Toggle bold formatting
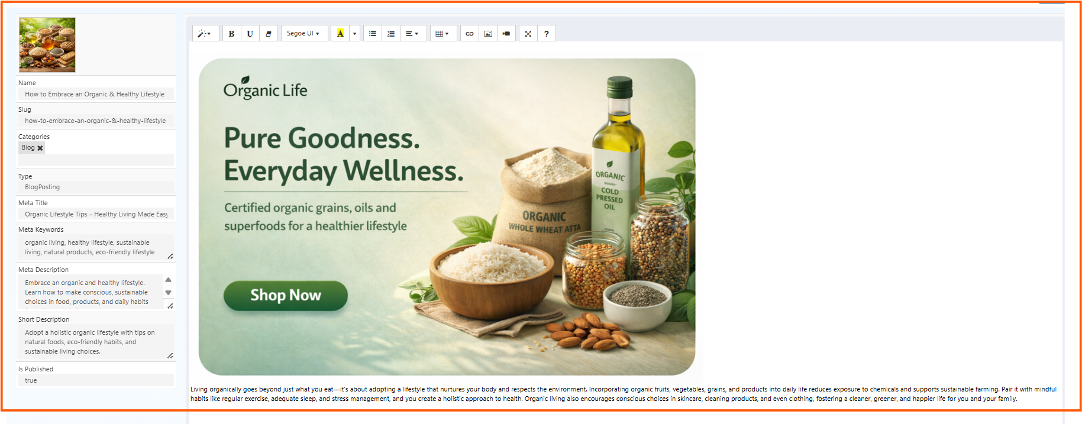This screenshot has height=424, width=1082. (x=232, y=34)
